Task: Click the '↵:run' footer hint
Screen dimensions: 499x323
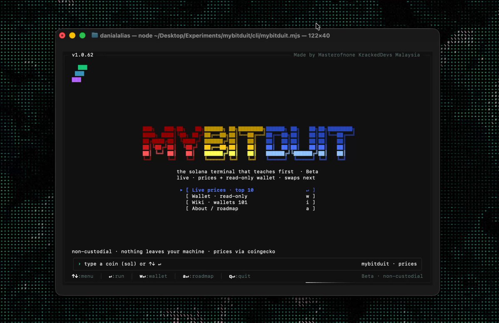Action: (x=117, y=277)
